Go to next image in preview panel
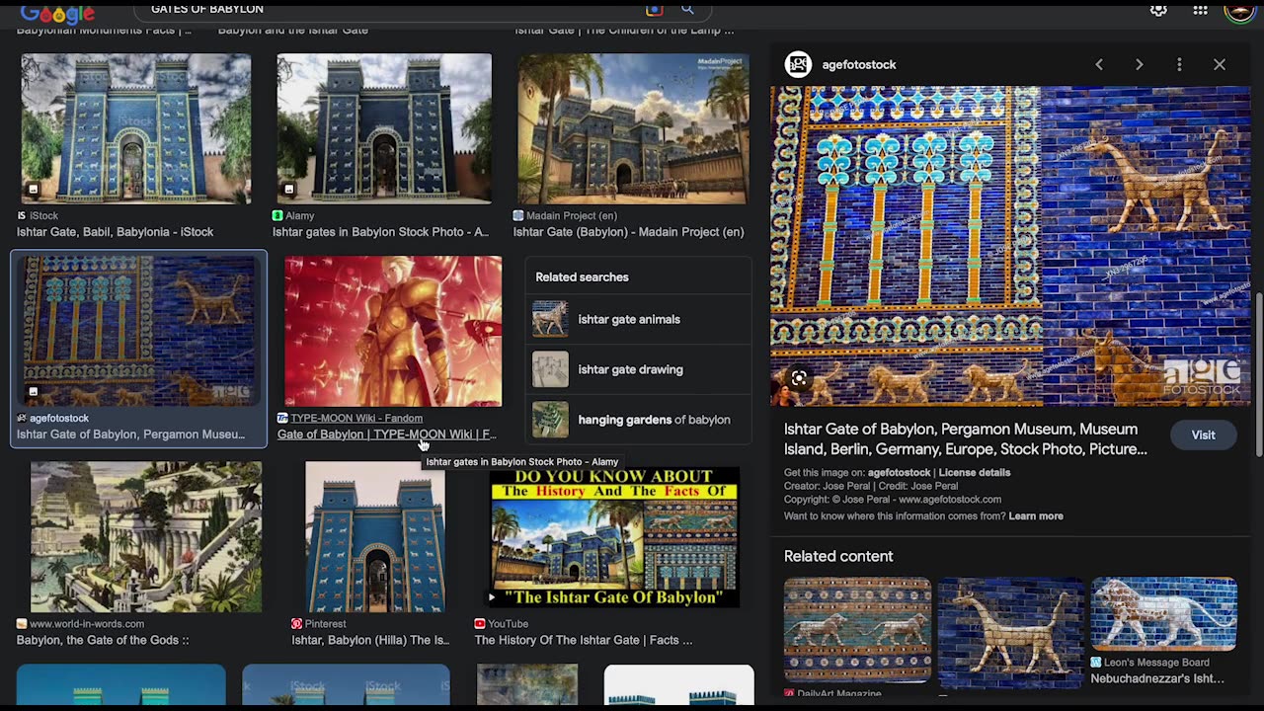Viewport: 1264px width, 711px height. pos(1139,64)
